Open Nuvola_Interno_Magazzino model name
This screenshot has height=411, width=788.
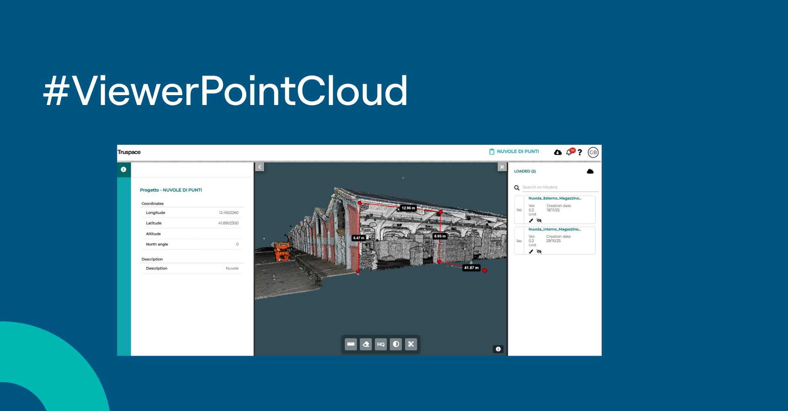click(x=554, y=229)
